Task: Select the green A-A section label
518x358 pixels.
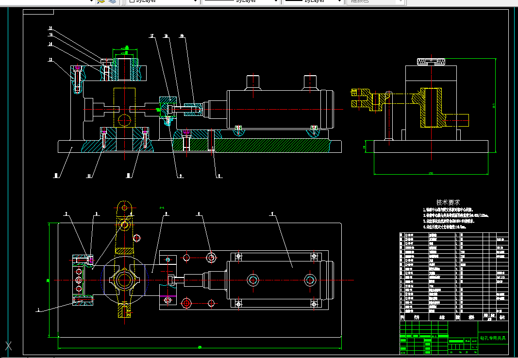Action: pyautogui.click(x=162, y=208)
